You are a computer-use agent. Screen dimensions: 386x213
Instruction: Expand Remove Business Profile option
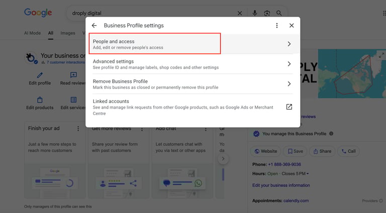(x=289, y=84)
